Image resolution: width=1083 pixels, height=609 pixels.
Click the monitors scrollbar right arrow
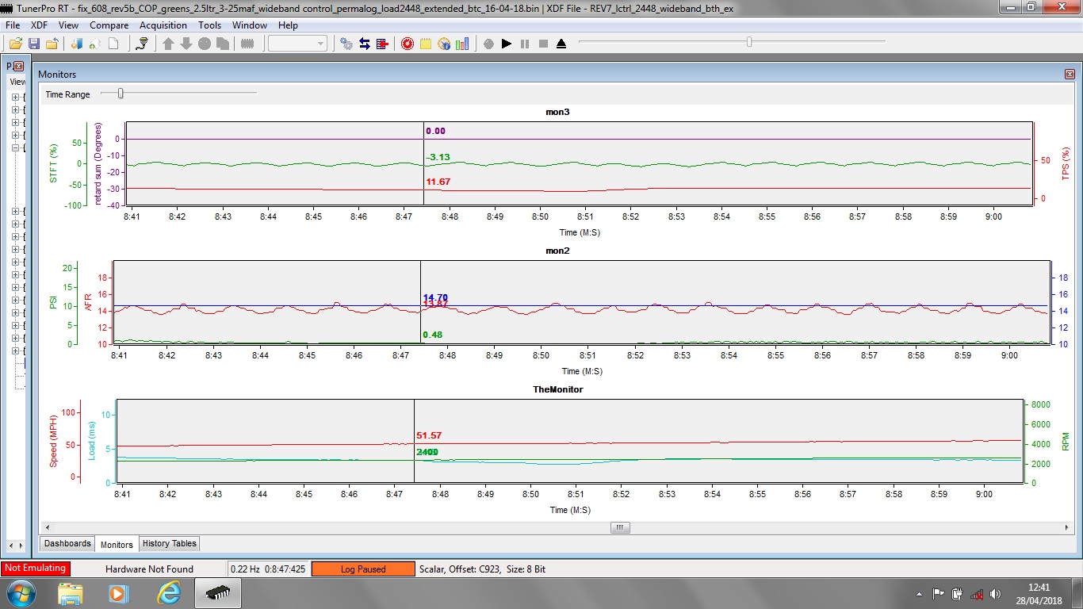click(x=1068, y=527)
